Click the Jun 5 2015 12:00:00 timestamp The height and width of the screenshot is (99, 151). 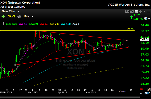click(x=13, y=7)
